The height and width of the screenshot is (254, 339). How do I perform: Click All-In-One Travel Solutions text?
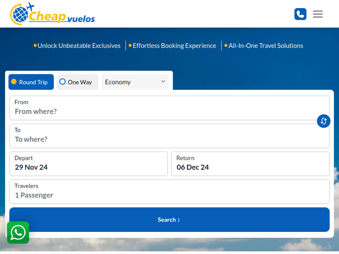[265, 46]
